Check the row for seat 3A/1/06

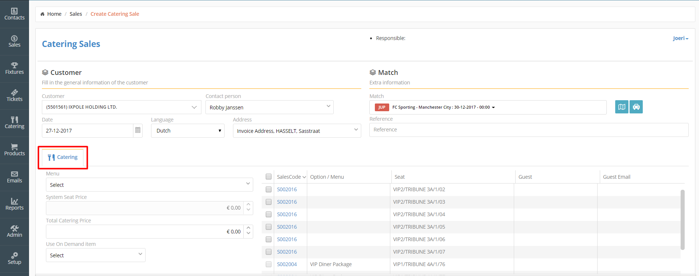tap(269, 239)
